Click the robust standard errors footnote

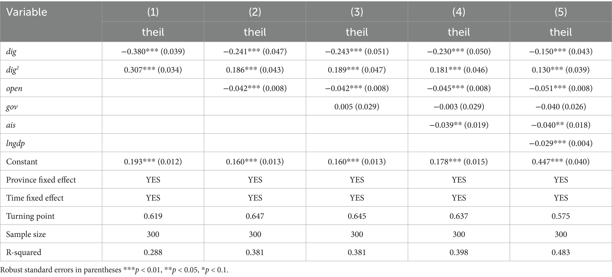pyautogui.click(x=114, y=270)
